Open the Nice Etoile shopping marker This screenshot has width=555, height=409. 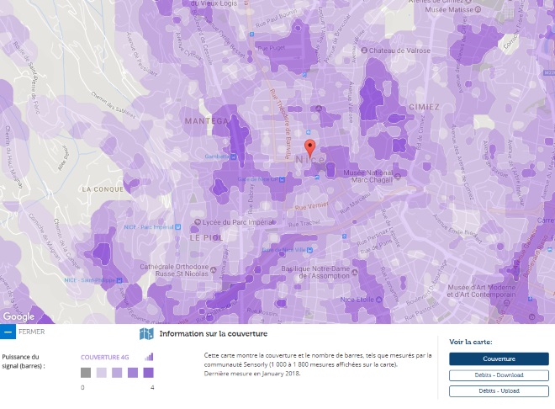click(378, 300)
